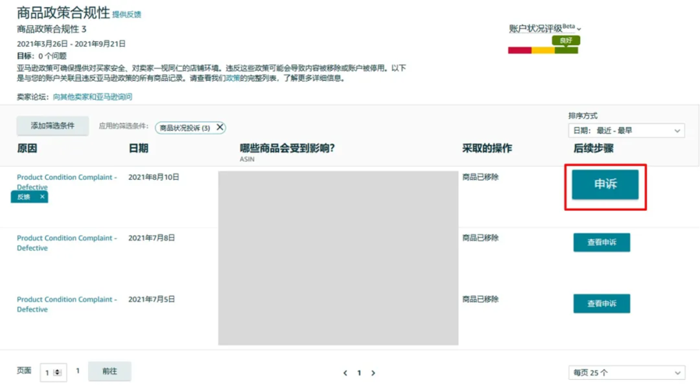Remove the 商品状况投诉 (3) filter via its X icon
Viewport: 700px width, 387px height.
click(x=219, y=127)
